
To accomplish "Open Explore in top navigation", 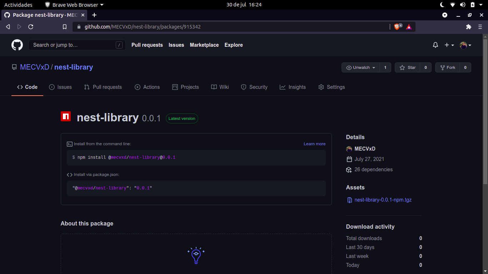I will 234,45.
